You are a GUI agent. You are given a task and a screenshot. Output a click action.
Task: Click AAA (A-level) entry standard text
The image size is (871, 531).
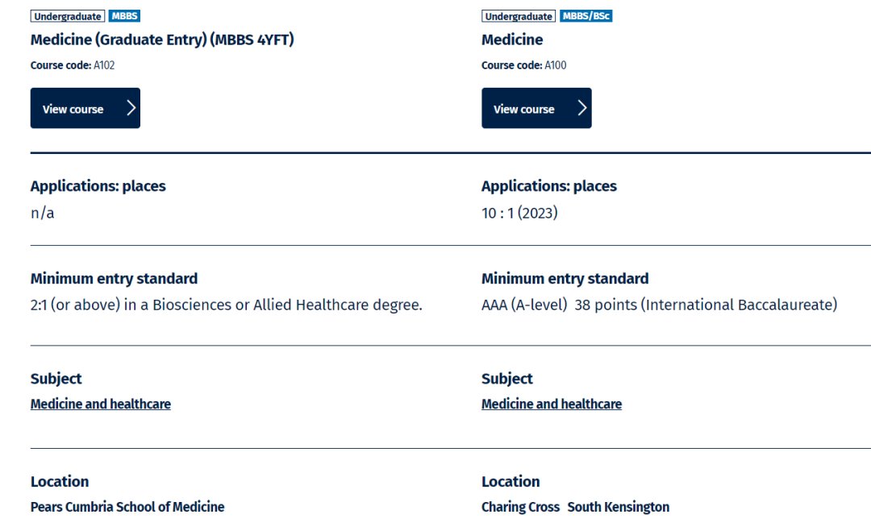pos(524,305)
